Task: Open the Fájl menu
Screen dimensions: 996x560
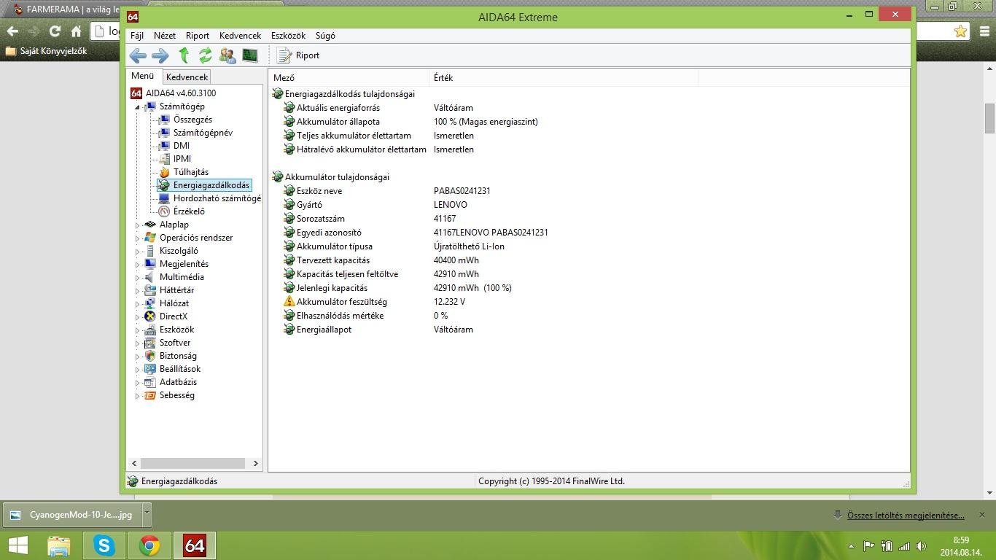Action: tap(137, 35)
